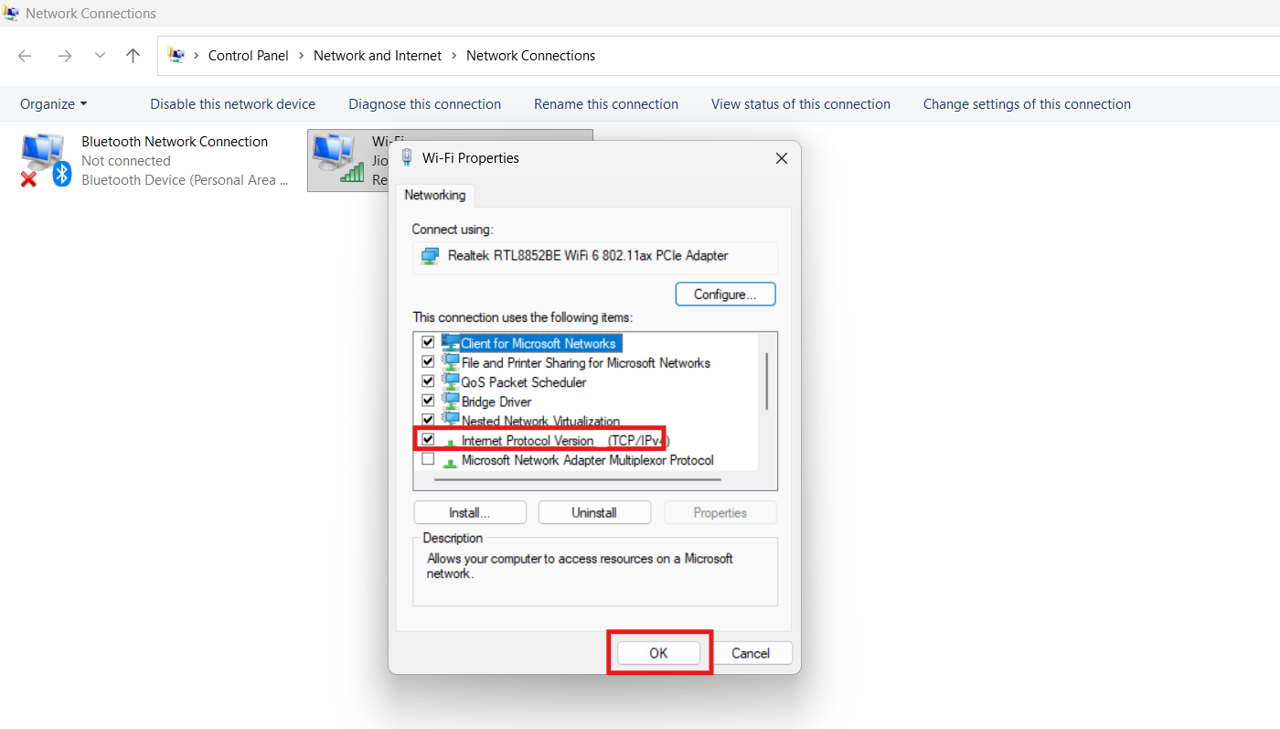Viewport: 1280px width, 729px height.
Task: Select QoS Packet Scheduler item text
Action: (x=524, y=382)
